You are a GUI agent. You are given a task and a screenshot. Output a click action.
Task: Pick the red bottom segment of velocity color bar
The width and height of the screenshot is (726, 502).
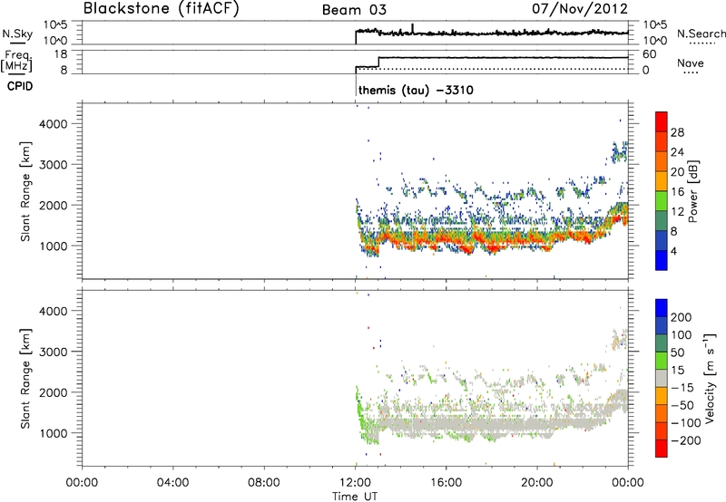[x=662, y=449]
